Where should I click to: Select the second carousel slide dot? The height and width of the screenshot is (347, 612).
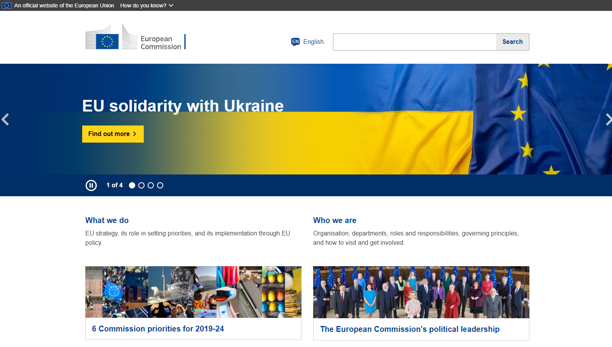tap(141, 185)
